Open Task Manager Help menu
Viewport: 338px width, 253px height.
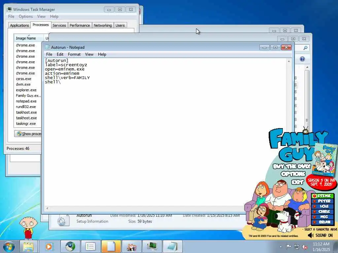click(x=54, y=16)
